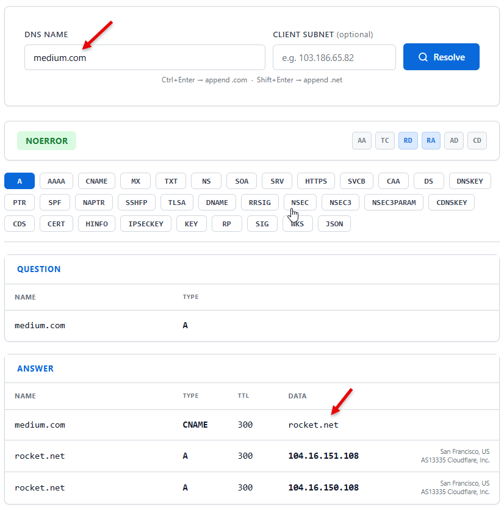Click the Client Subnet input field
Image resolution: width=504 pixels, height=510 pixels.
[x=334, y=57]
